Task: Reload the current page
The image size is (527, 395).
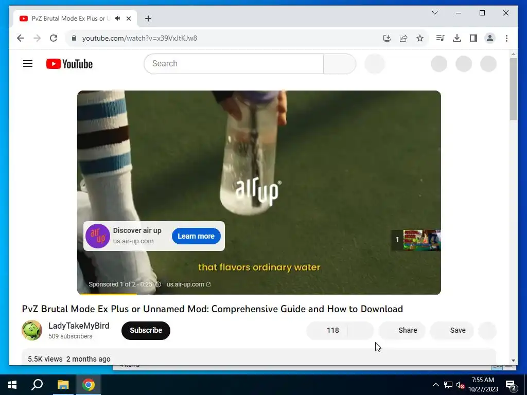Action: tap(54, 38)
